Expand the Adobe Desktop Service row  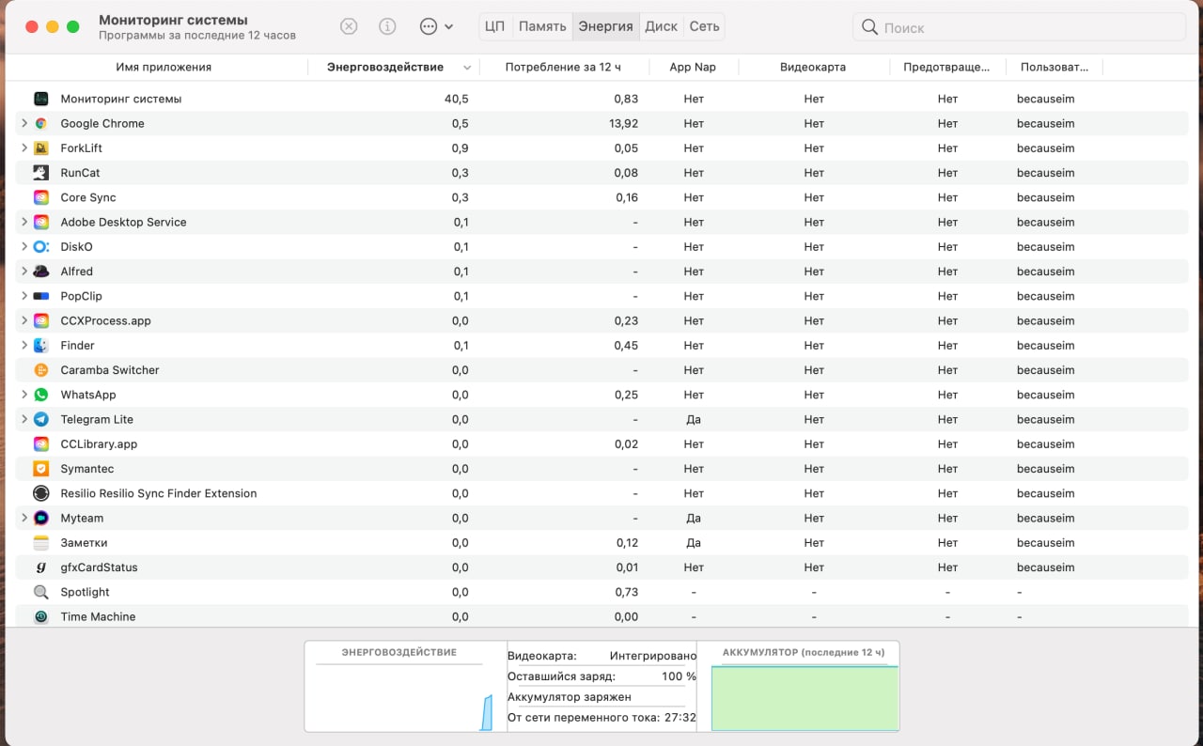(24, 222)
